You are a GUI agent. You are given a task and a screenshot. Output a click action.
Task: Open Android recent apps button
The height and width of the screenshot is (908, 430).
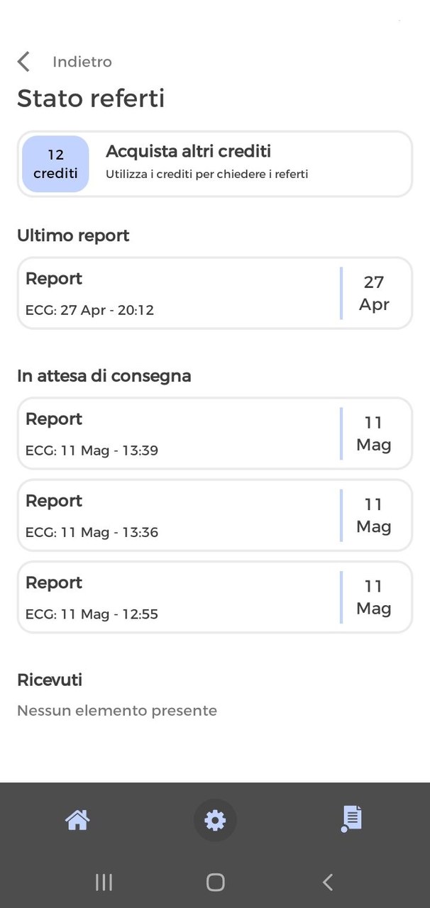[x=104, y=882]
